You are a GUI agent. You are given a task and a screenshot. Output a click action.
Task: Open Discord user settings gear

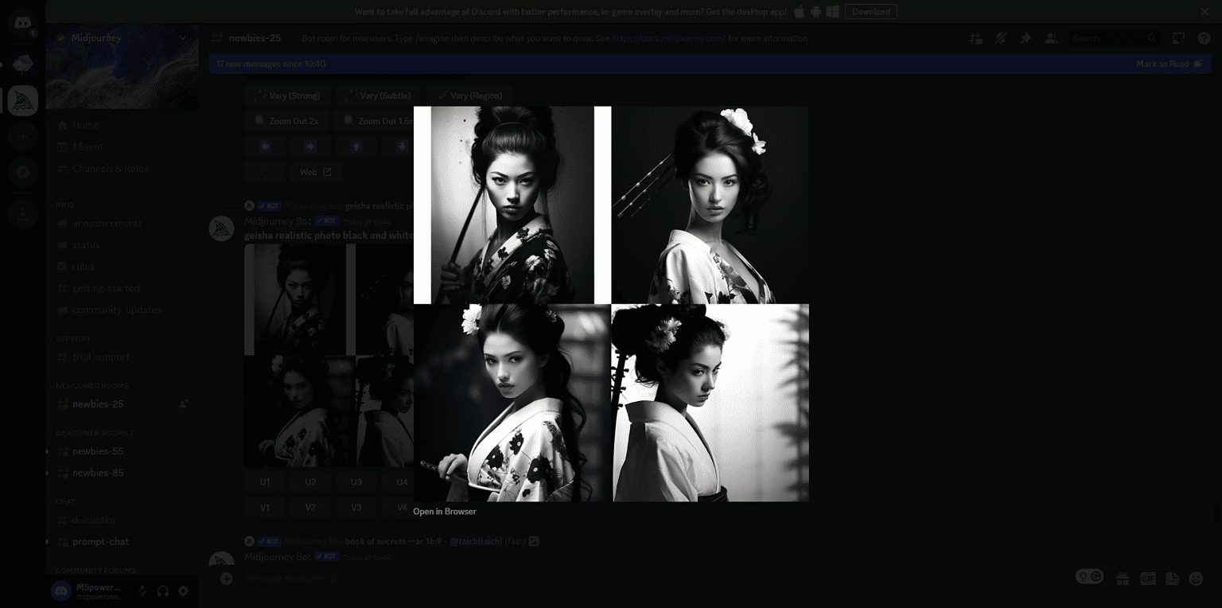point(183,591)
